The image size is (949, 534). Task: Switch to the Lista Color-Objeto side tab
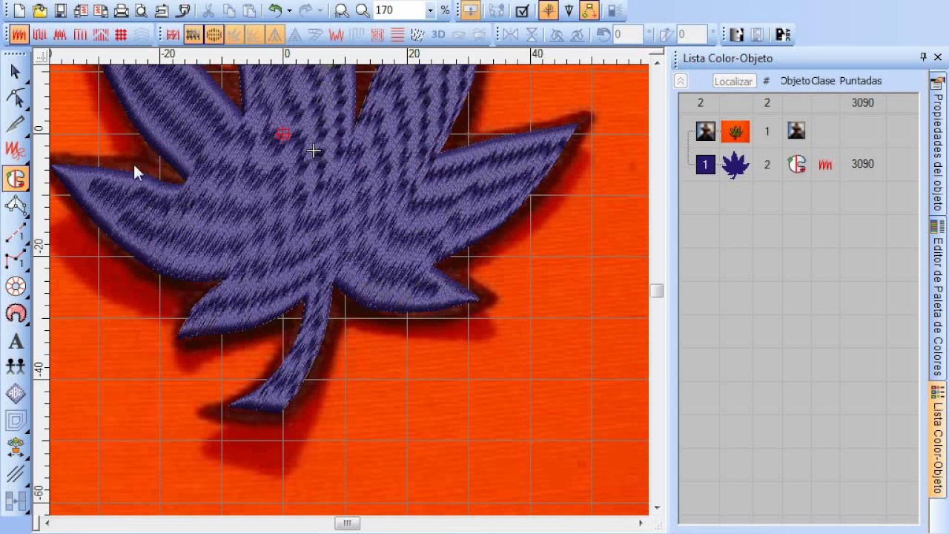coord(938,441)
